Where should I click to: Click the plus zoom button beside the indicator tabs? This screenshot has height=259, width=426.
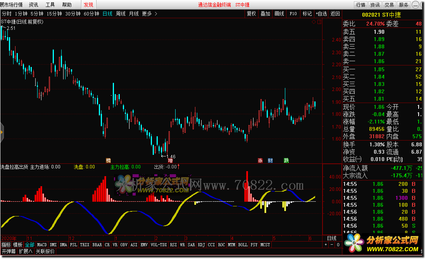pyautogui.click(x=326, y=245)
